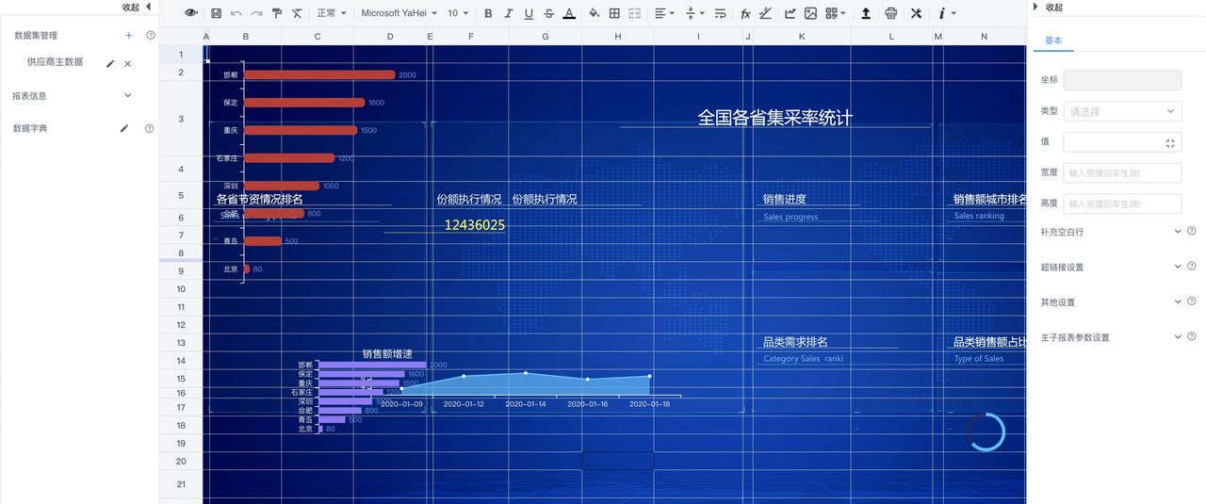The width and height of the screenshot is (1206, 504).
Task: Expand the 其他设置 section
Action: point(1178,301)
